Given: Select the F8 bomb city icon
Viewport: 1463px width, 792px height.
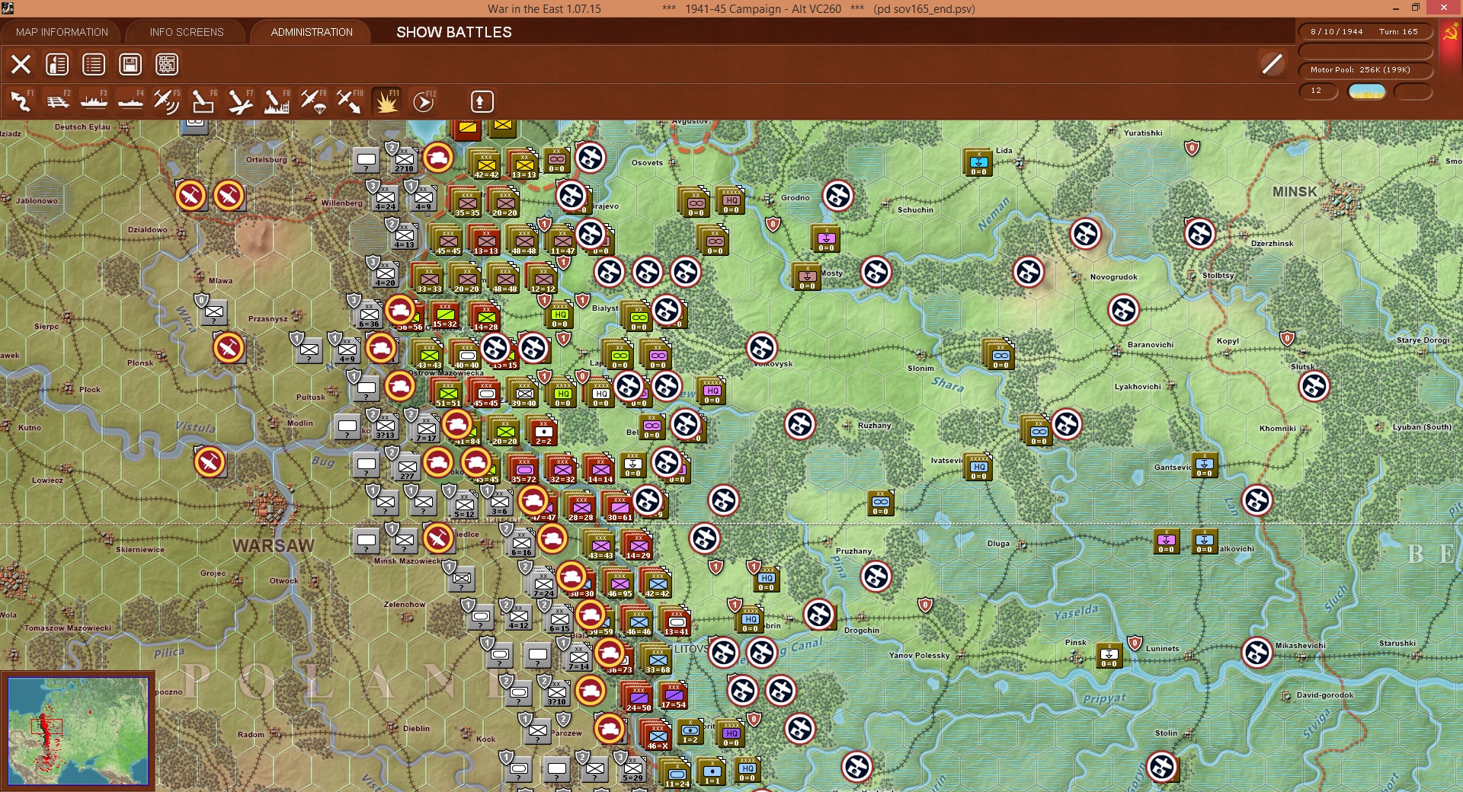Looking at the screenshot, I should pyautogui.click(x=277, y=101).
